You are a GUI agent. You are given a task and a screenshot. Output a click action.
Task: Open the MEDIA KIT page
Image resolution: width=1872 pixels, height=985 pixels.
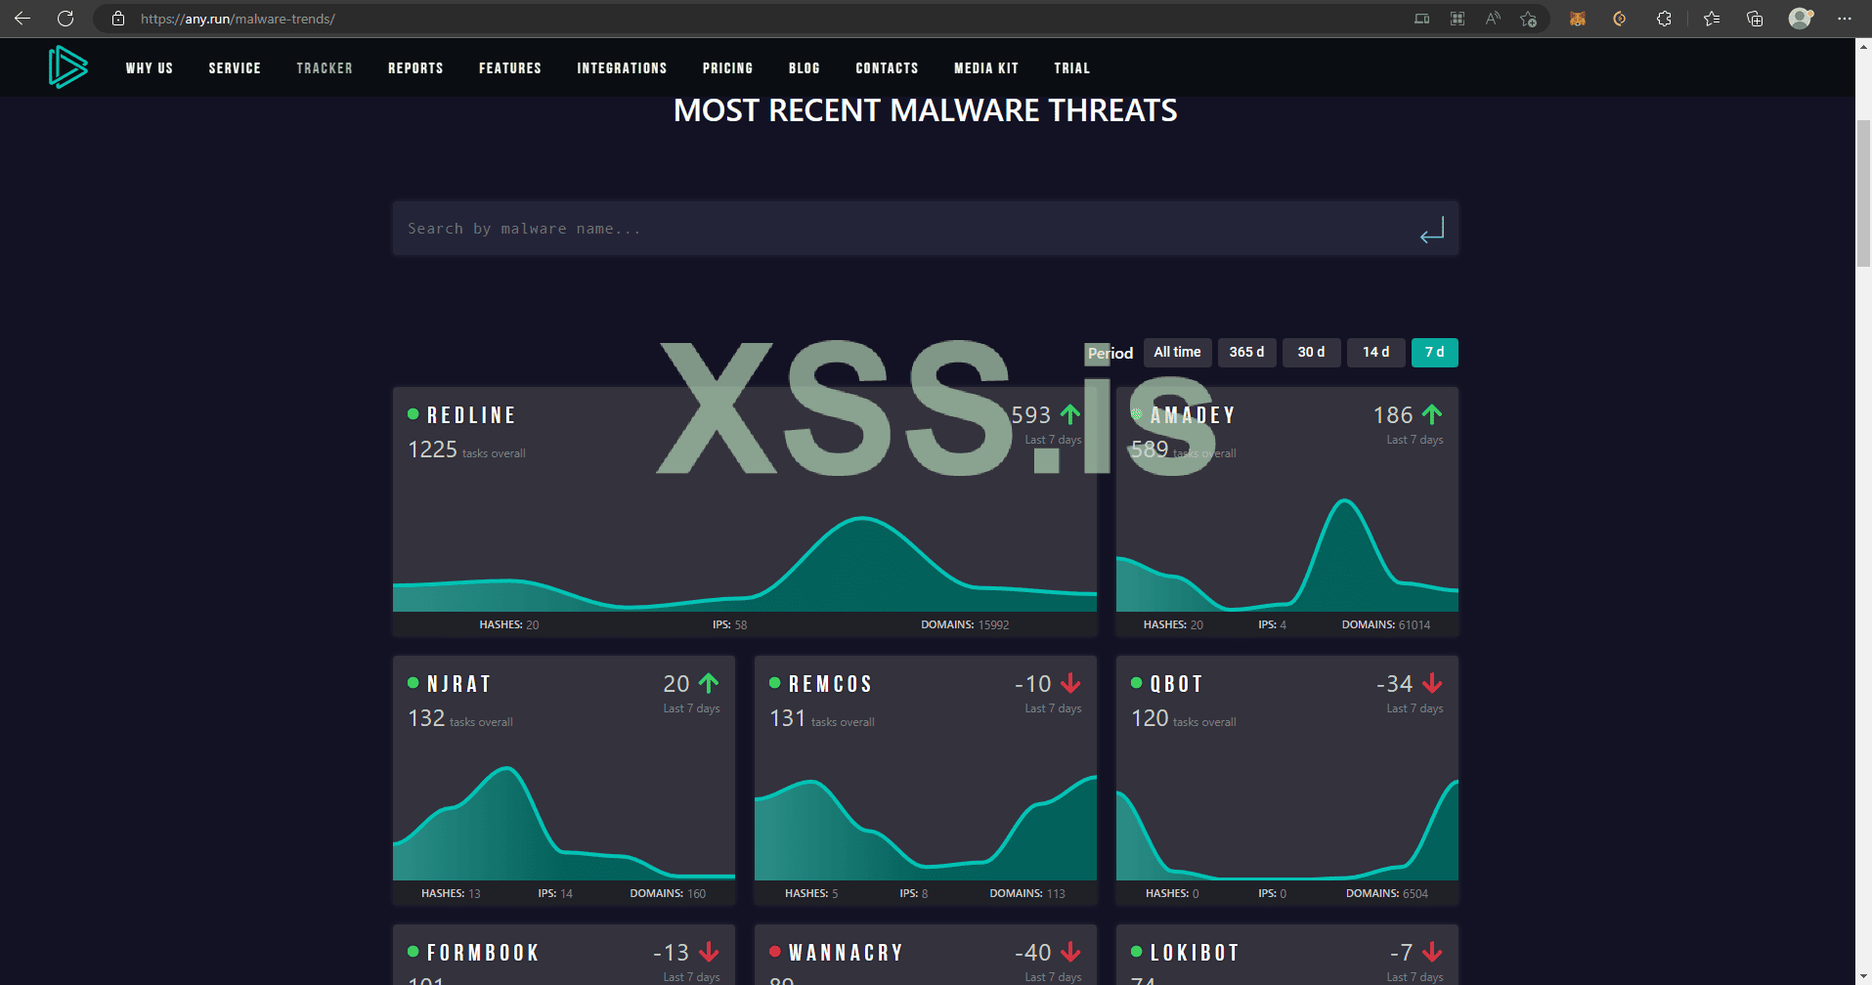tap(986, 68)
